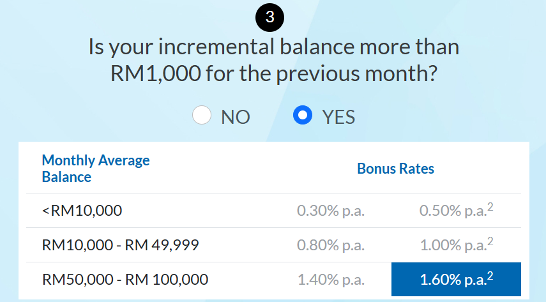
Task: Click the black step 3 circle badge
Action: click(270, 17)
